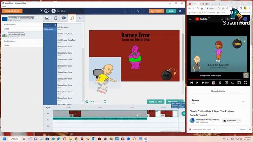Click the Upload Files button
Image resolution: width=253 pixels, height=142 pixels.
pyautogui.click(x=12, y=11)
